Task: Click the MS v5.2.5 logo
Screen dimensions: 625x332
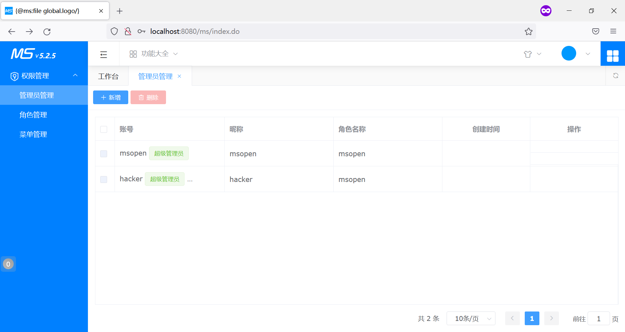Action: tap(34, 54)
